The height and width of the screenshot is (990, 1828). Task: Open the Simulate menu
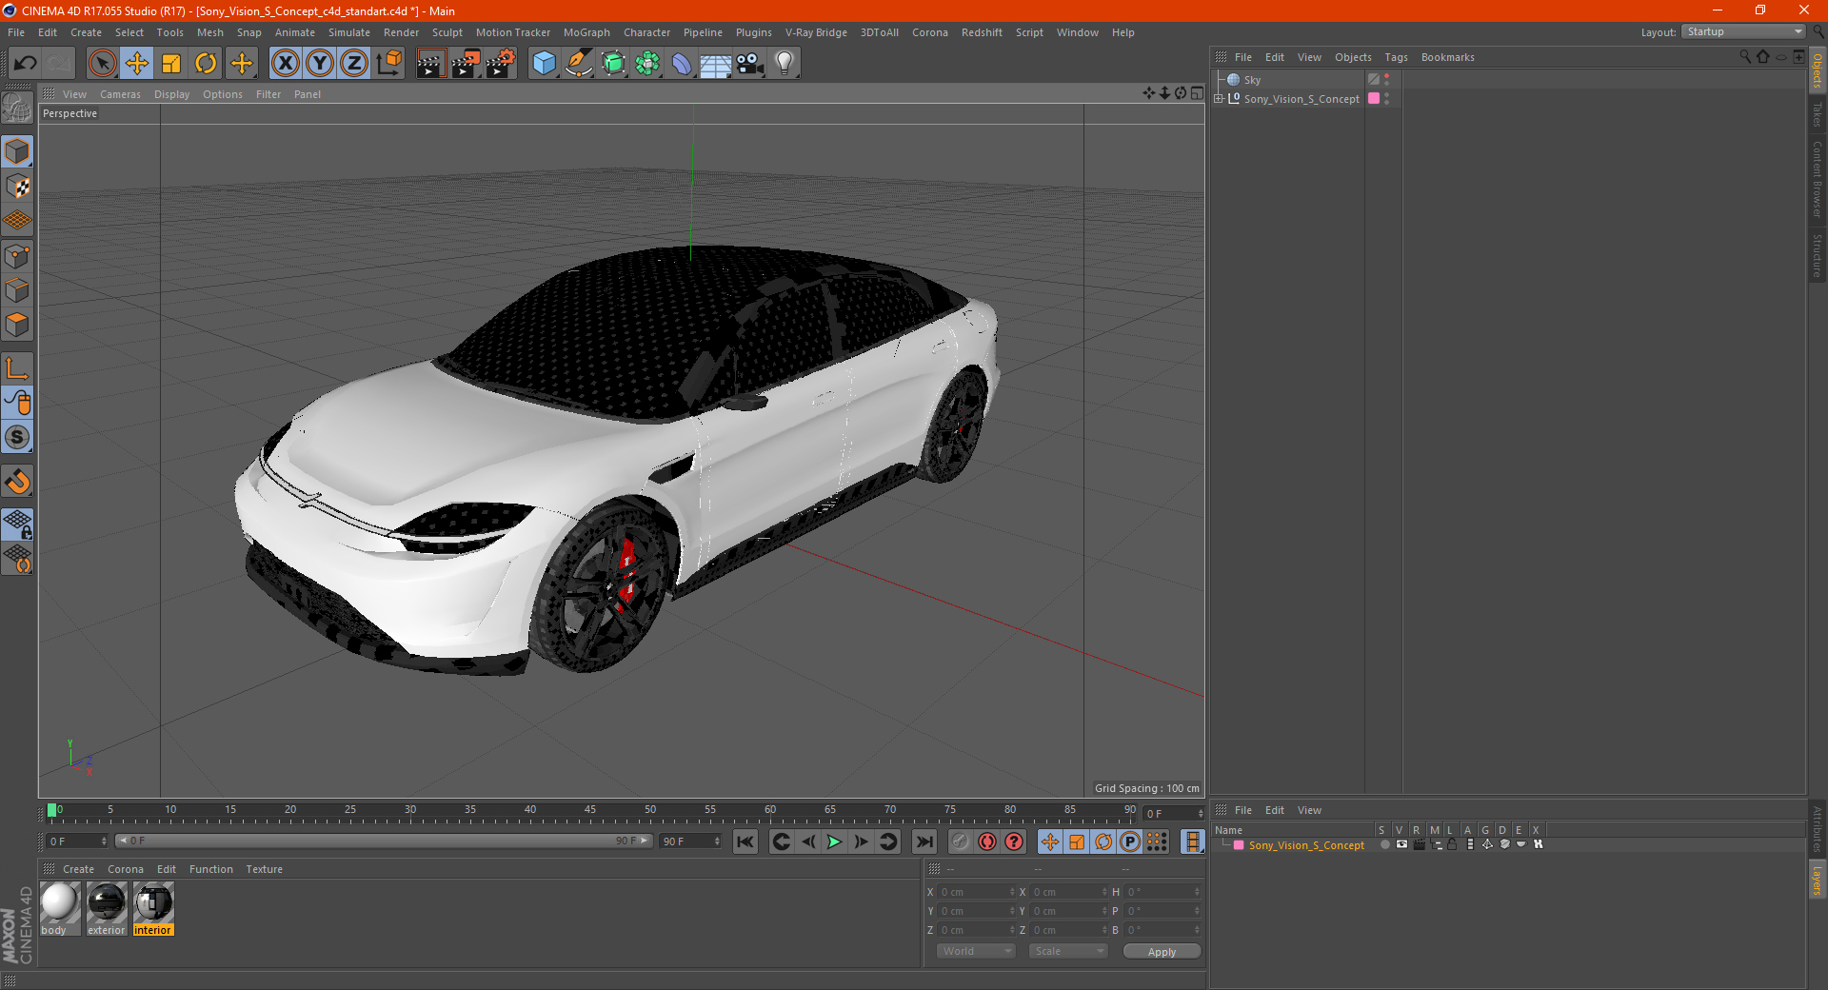349,32
